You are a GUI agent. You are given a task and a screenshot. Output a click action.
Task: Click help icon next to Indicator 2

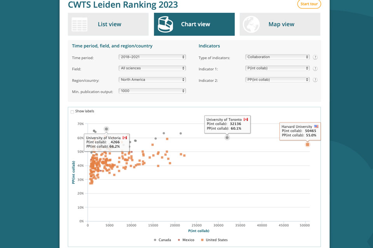tap(315, 80)
